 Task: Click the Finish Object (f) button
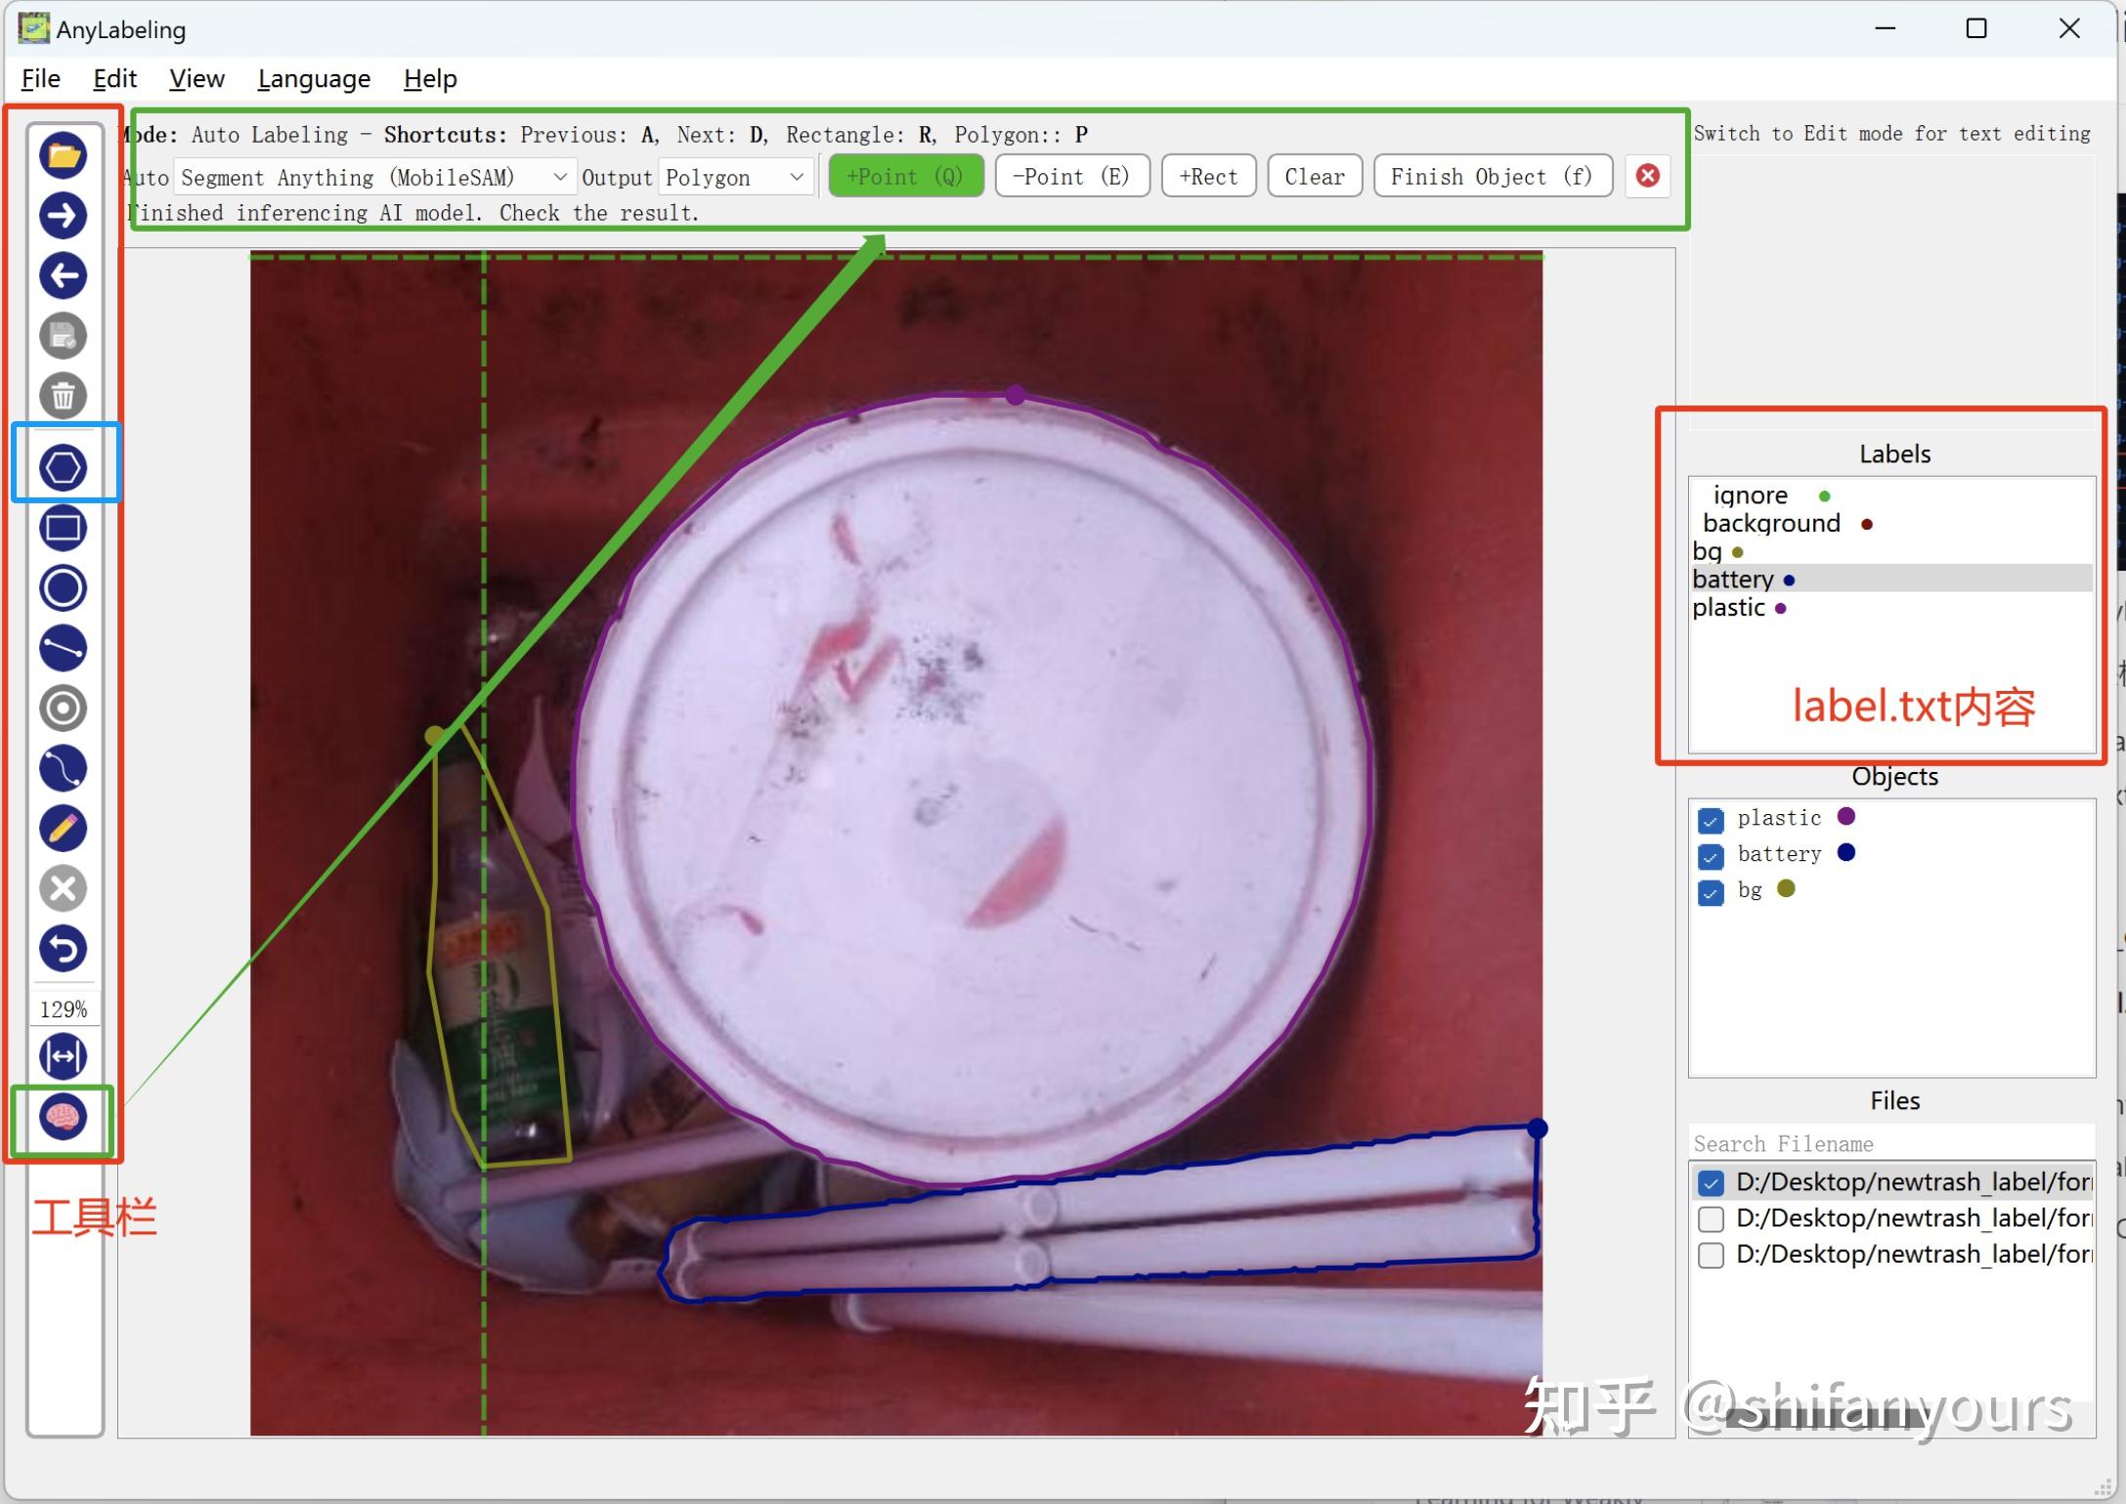coord(1492,177)
